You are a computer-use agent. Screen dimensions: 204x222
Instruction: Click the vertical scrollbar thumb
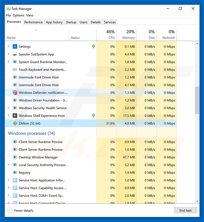pyautogui.click(x=197, y=100)
